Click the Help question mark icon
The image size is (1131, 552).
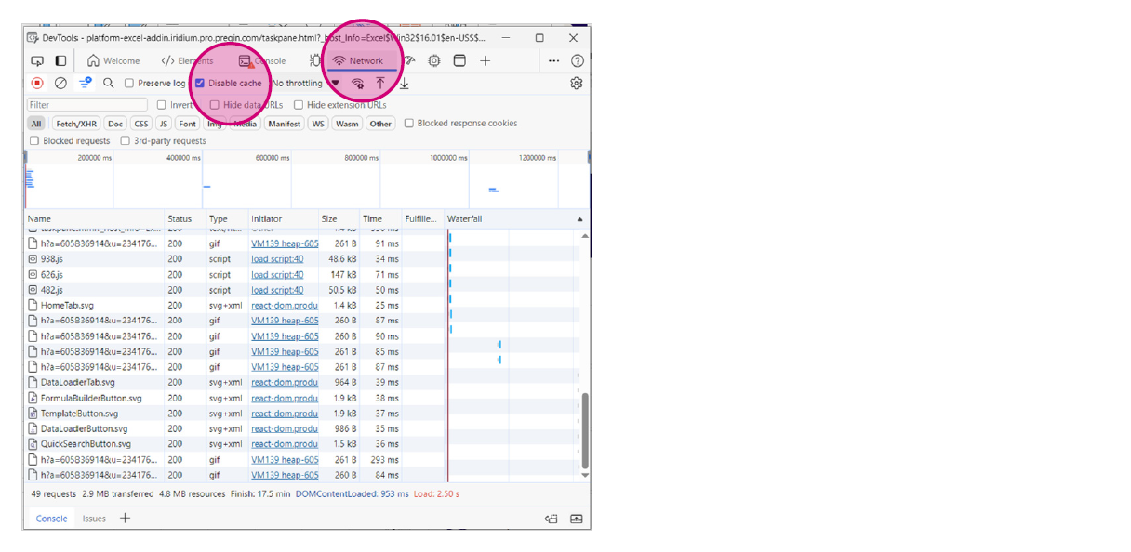click(x=578, y=60)
